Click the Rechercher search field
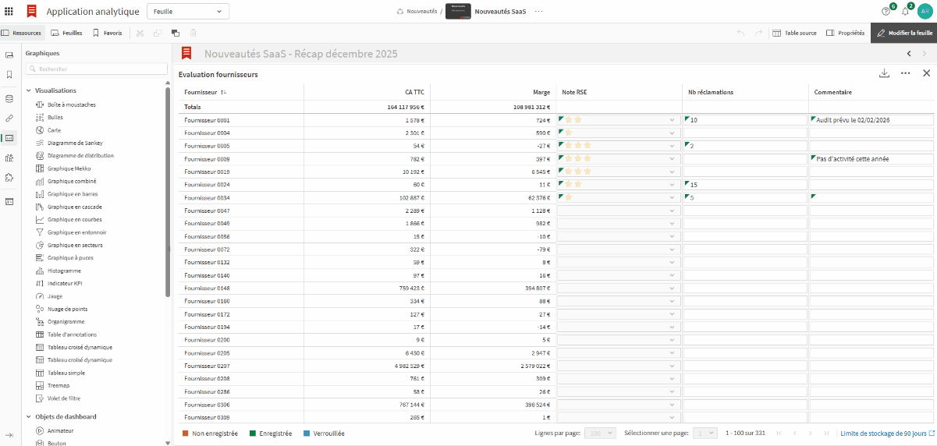 (97, 69)
